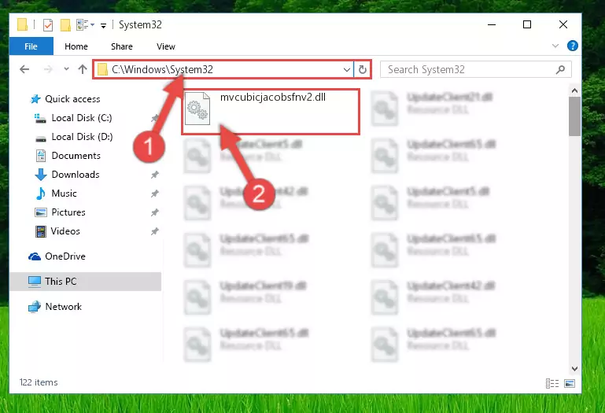Click the Downloads blue arrow icon
This screenshot has height=413, width=605.
[x=40, y=175]
